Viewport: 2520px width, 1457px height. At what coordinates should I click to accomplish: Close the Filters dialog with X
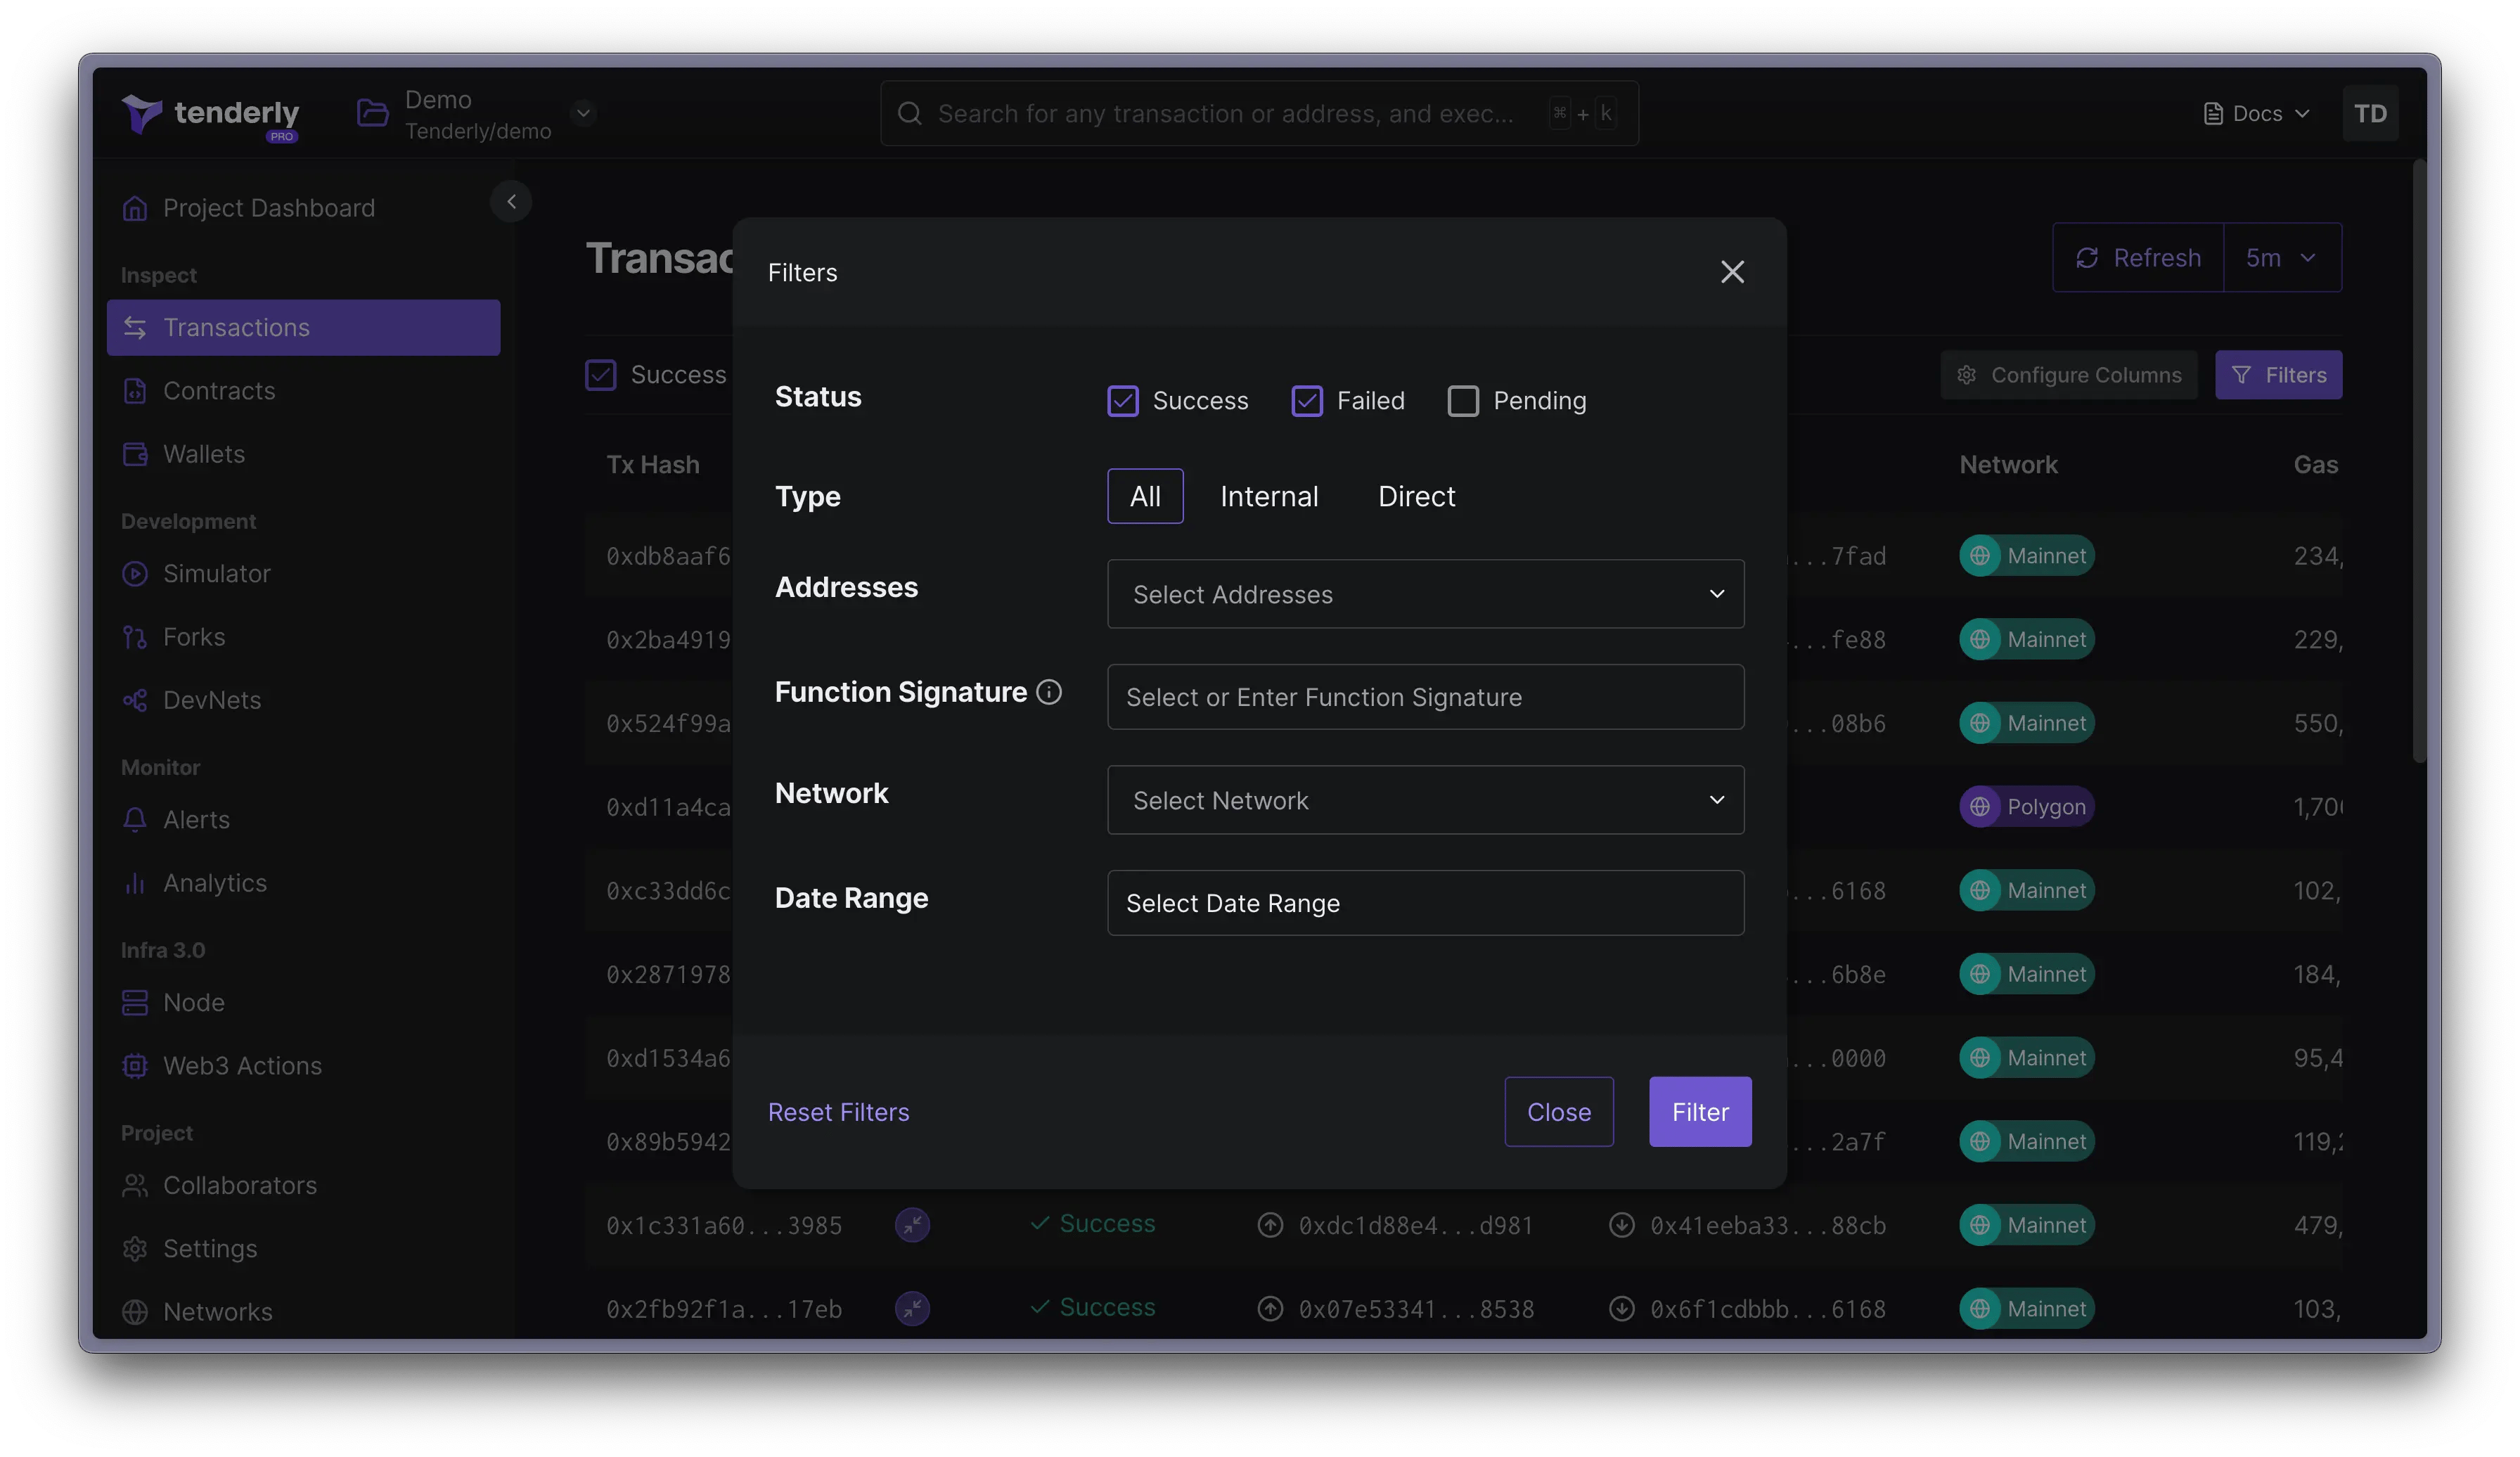1732,272
